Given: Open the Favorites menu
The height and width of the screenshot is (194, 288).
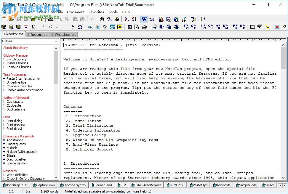Looking at the screenshot, I should [x=96, y=12].
